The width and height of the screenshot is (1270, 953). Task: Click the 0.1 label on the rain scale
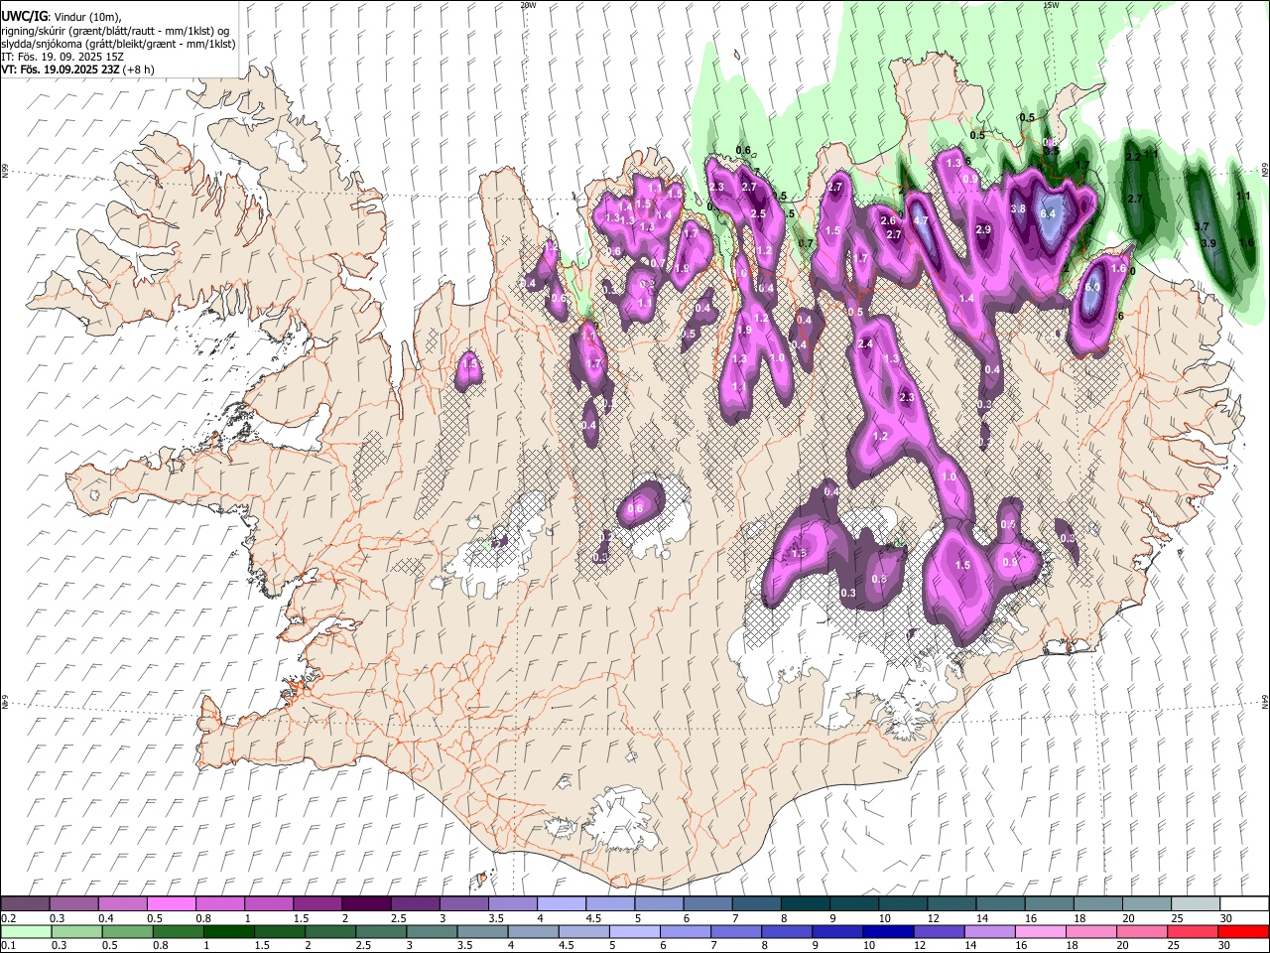pos(8,946)
